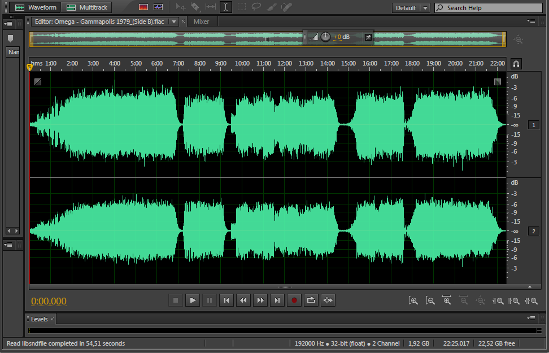Open the Levels panel options menu

[531, 319]
